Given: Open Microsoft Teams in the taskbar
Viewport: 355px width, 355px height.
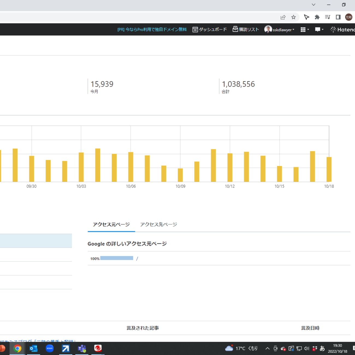Looking at the screenshot, I should tap(82, 348).
